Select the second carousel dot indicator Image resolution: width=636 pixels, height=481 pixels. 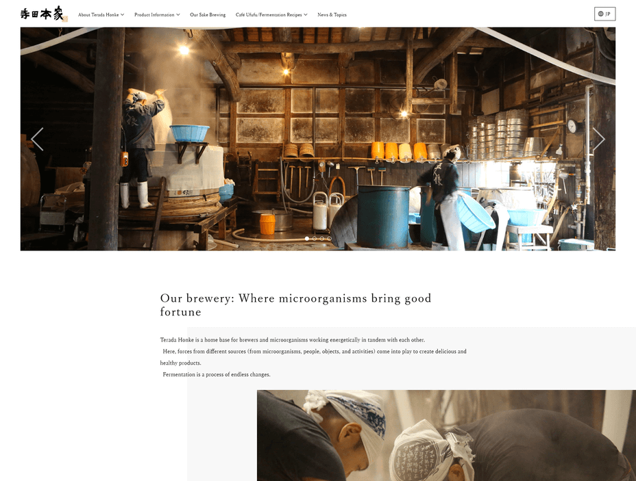315,239
